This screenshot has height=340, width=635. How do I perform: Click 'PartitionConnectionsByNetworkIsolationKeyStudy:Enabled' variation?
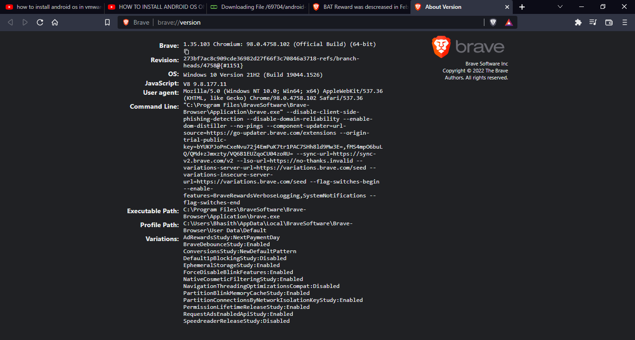pyautogui.click(x=273, y=300)
